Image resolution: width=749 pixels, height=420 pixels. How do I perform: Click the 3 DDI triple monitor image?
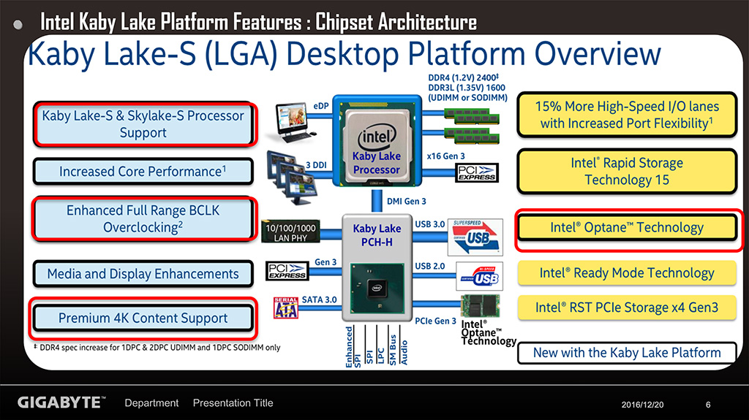291,177
